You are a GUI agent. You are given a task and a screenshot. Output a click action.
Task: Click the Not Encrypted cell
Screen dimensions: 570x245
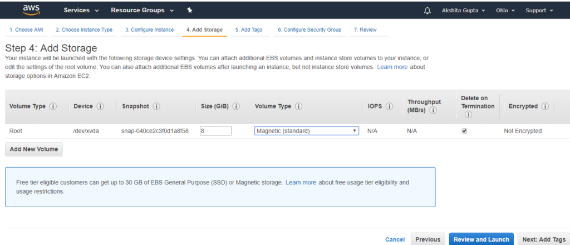(x=523, y=131)
